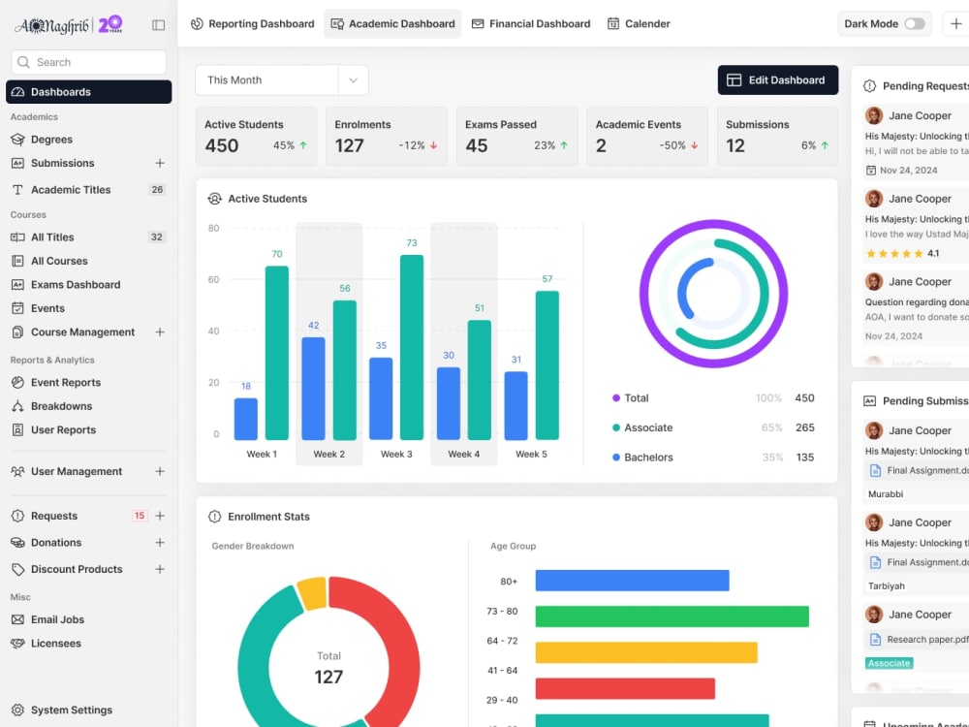The height and width of the screenshot is (727, 969).
Task: Click the Exams Passed stat card
Action: click(x=516, y=136)
